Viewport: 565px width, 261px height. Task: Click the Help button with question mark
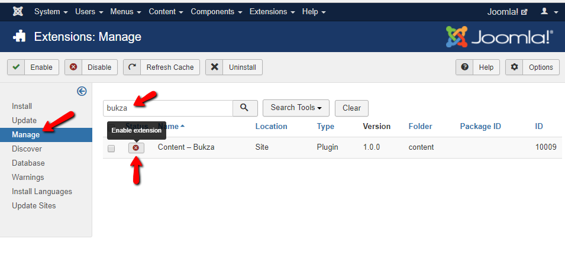[477, 67]
